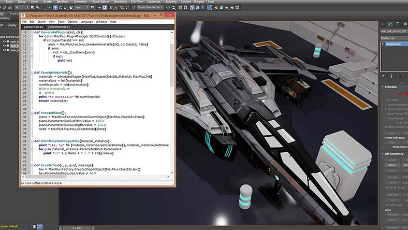Collapse the Selection rollout
The width and height of the screenshot is (408, 230).
391,87
